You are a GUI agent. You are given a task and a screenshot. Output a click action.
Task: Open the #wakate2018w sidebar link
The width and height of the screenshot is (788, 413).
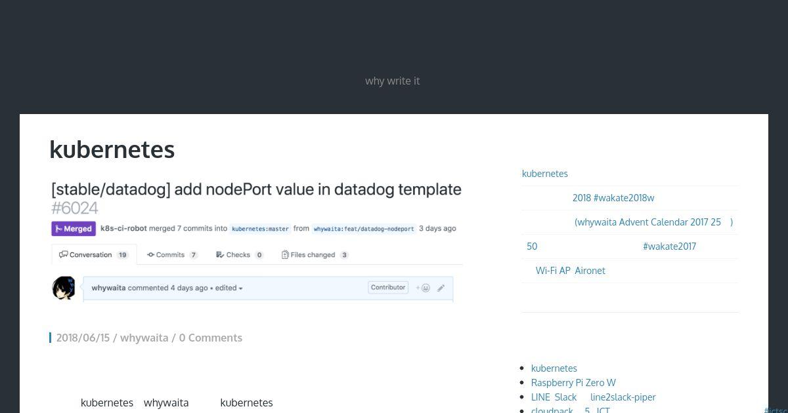pyautogui.click(x=613, y=198)
